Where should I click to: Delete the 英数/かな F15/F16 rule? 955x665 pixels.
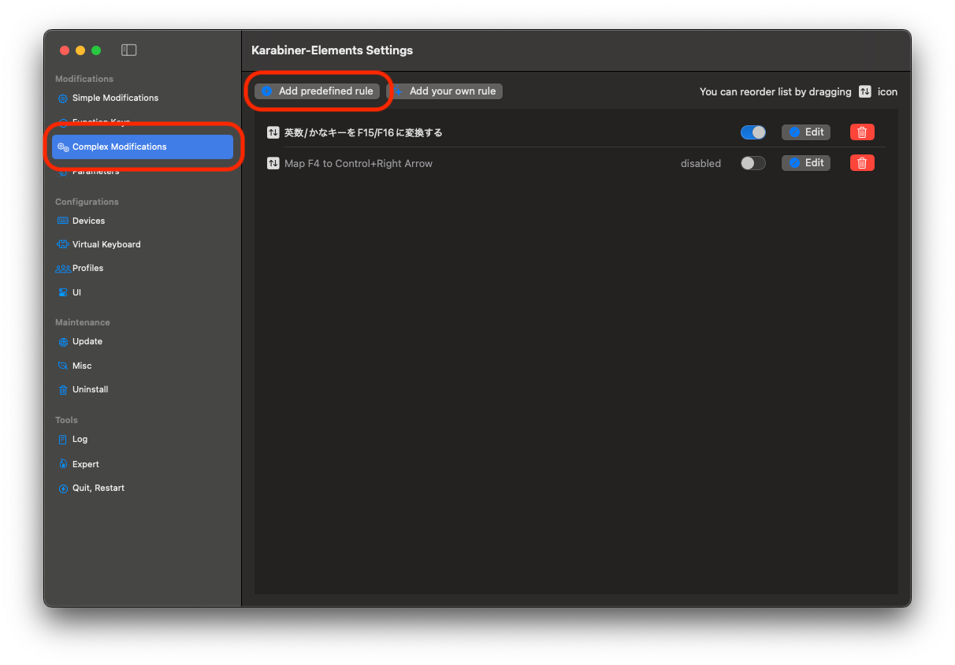(x=862, y=132)
